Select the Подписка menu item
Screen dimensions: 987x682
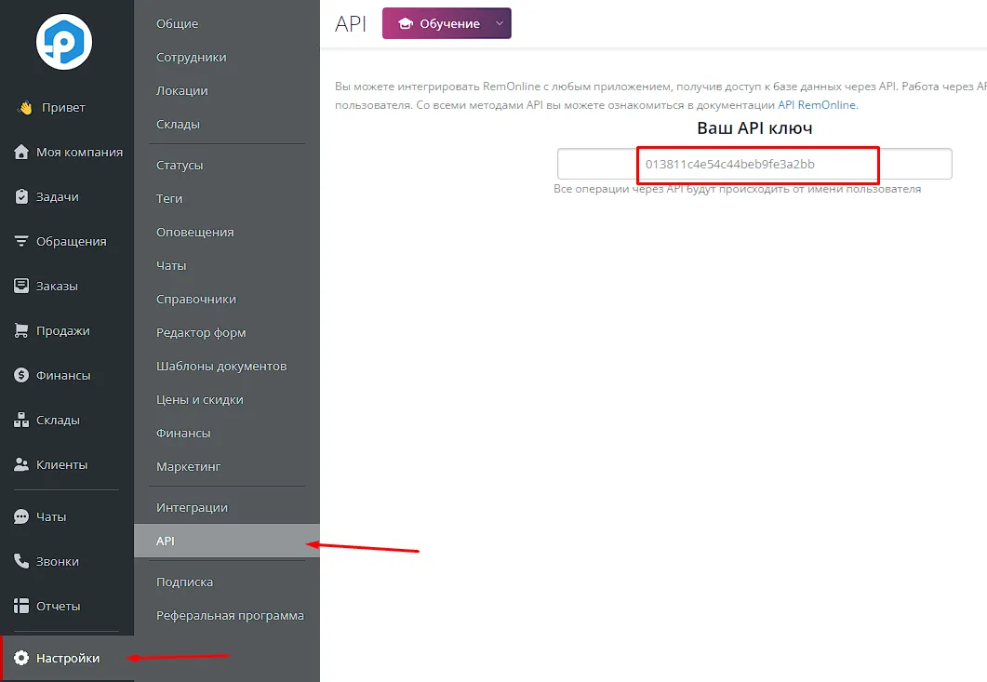click(x=184, y=582)
